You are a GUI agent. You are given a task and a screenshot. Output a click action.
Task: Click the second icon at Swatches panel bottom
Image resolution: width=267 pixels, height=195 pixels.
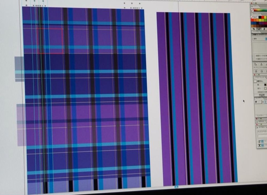click(259, 29)
